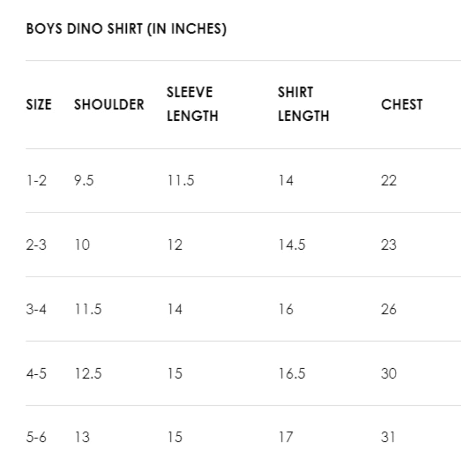This screenshot has width=461, height=461.
Task: Select chest value 26 for size 3-4
Action: pos(388,309)
